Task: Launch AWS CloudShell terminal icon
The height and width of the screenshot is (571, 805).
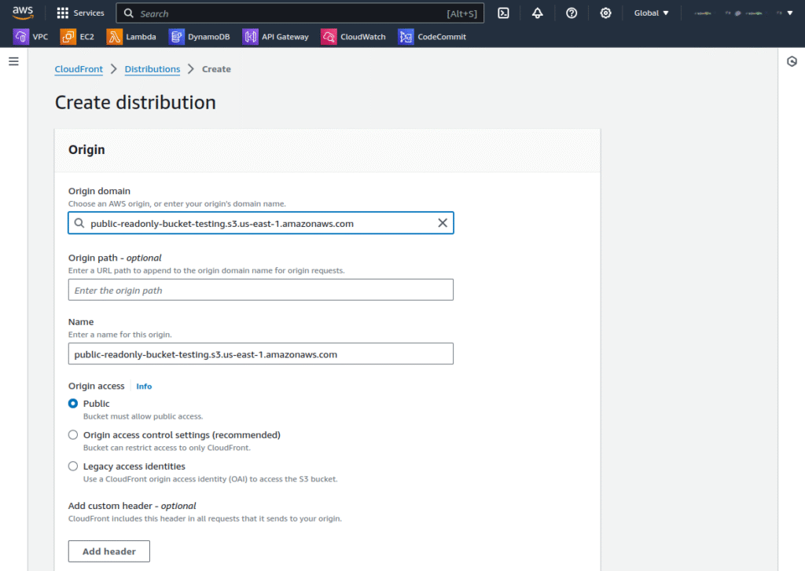Action: click(x=504, y=13)
